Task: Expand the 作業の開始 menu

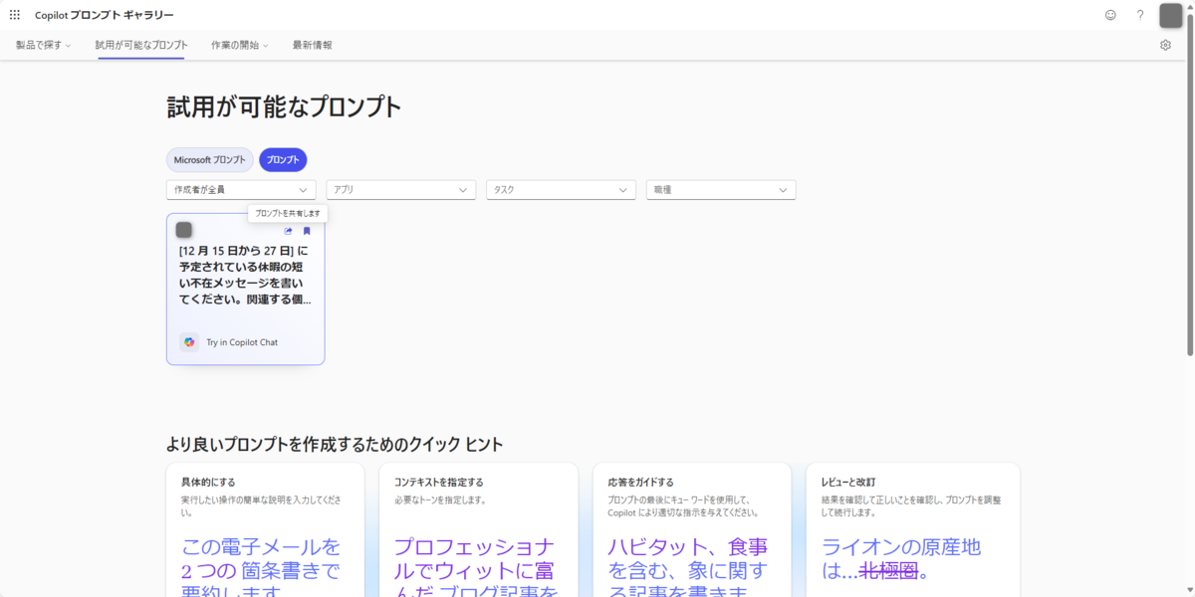Action: coord(240,45)
